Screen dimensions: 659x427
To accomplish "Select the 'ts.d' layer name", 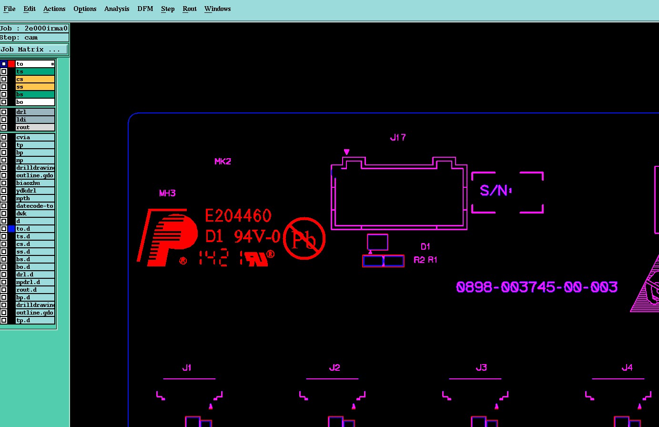I will pos(35,236).
